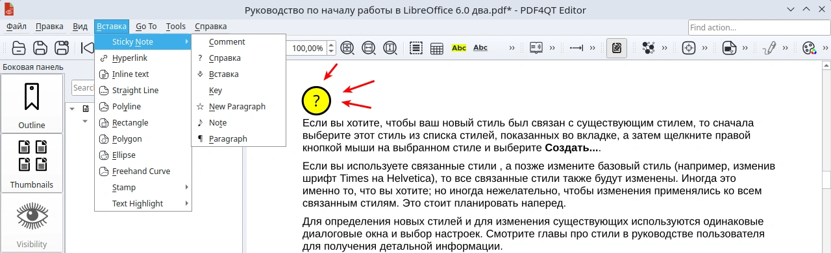831x253 pixels.
Task: Choose Note sticky note type
Action: 238,123
